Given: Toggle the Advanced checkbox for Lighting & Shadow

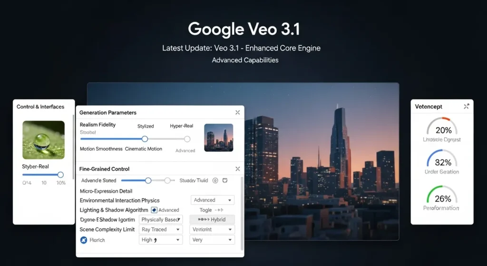Looking at the screenshot, I should click(x=154, y=210).
